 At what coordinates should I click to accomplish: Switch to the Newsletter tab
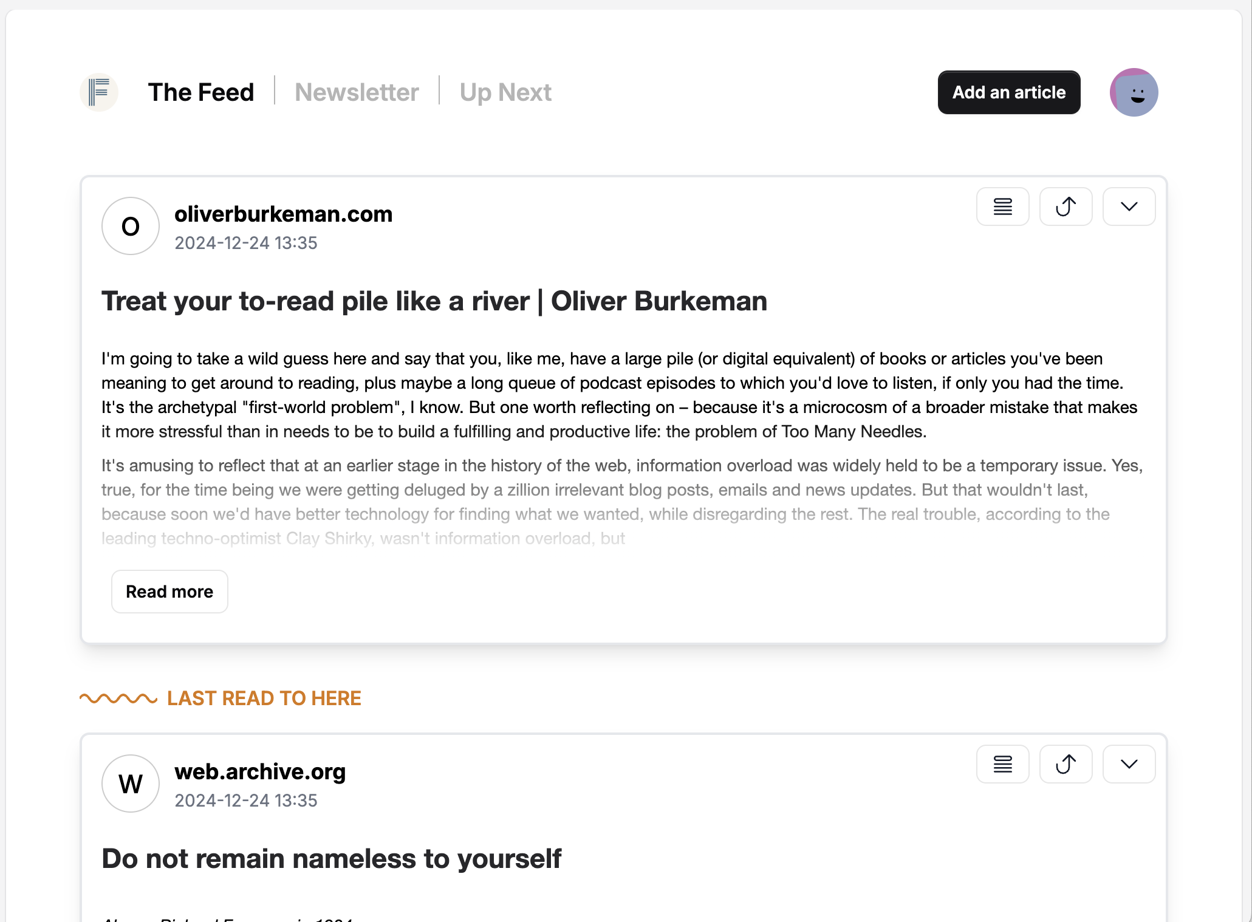click(x=357, y=92)
